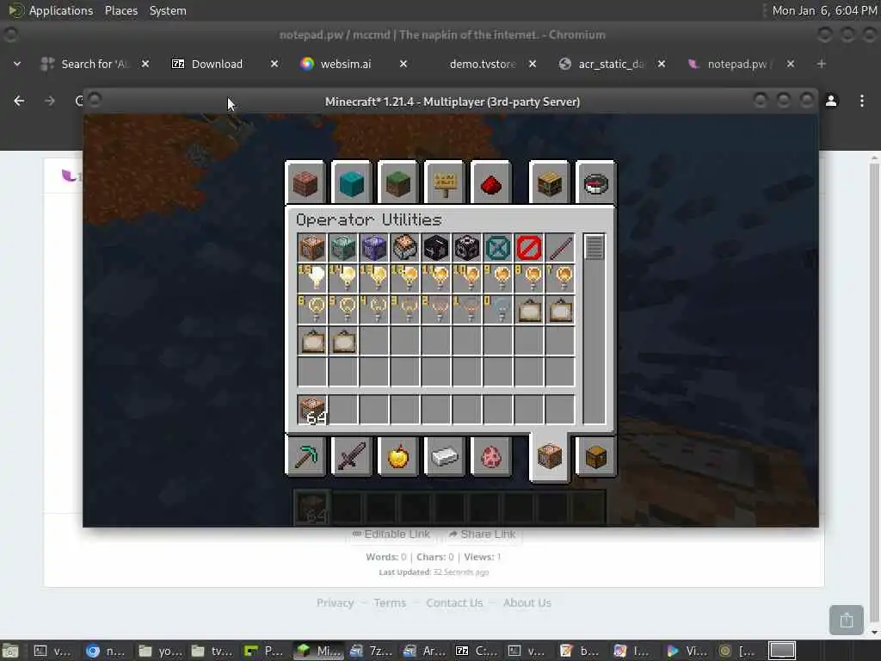Click the Chromium page vertical scrollbar
This screenshot has height=661, width=881.
point(874,393)
